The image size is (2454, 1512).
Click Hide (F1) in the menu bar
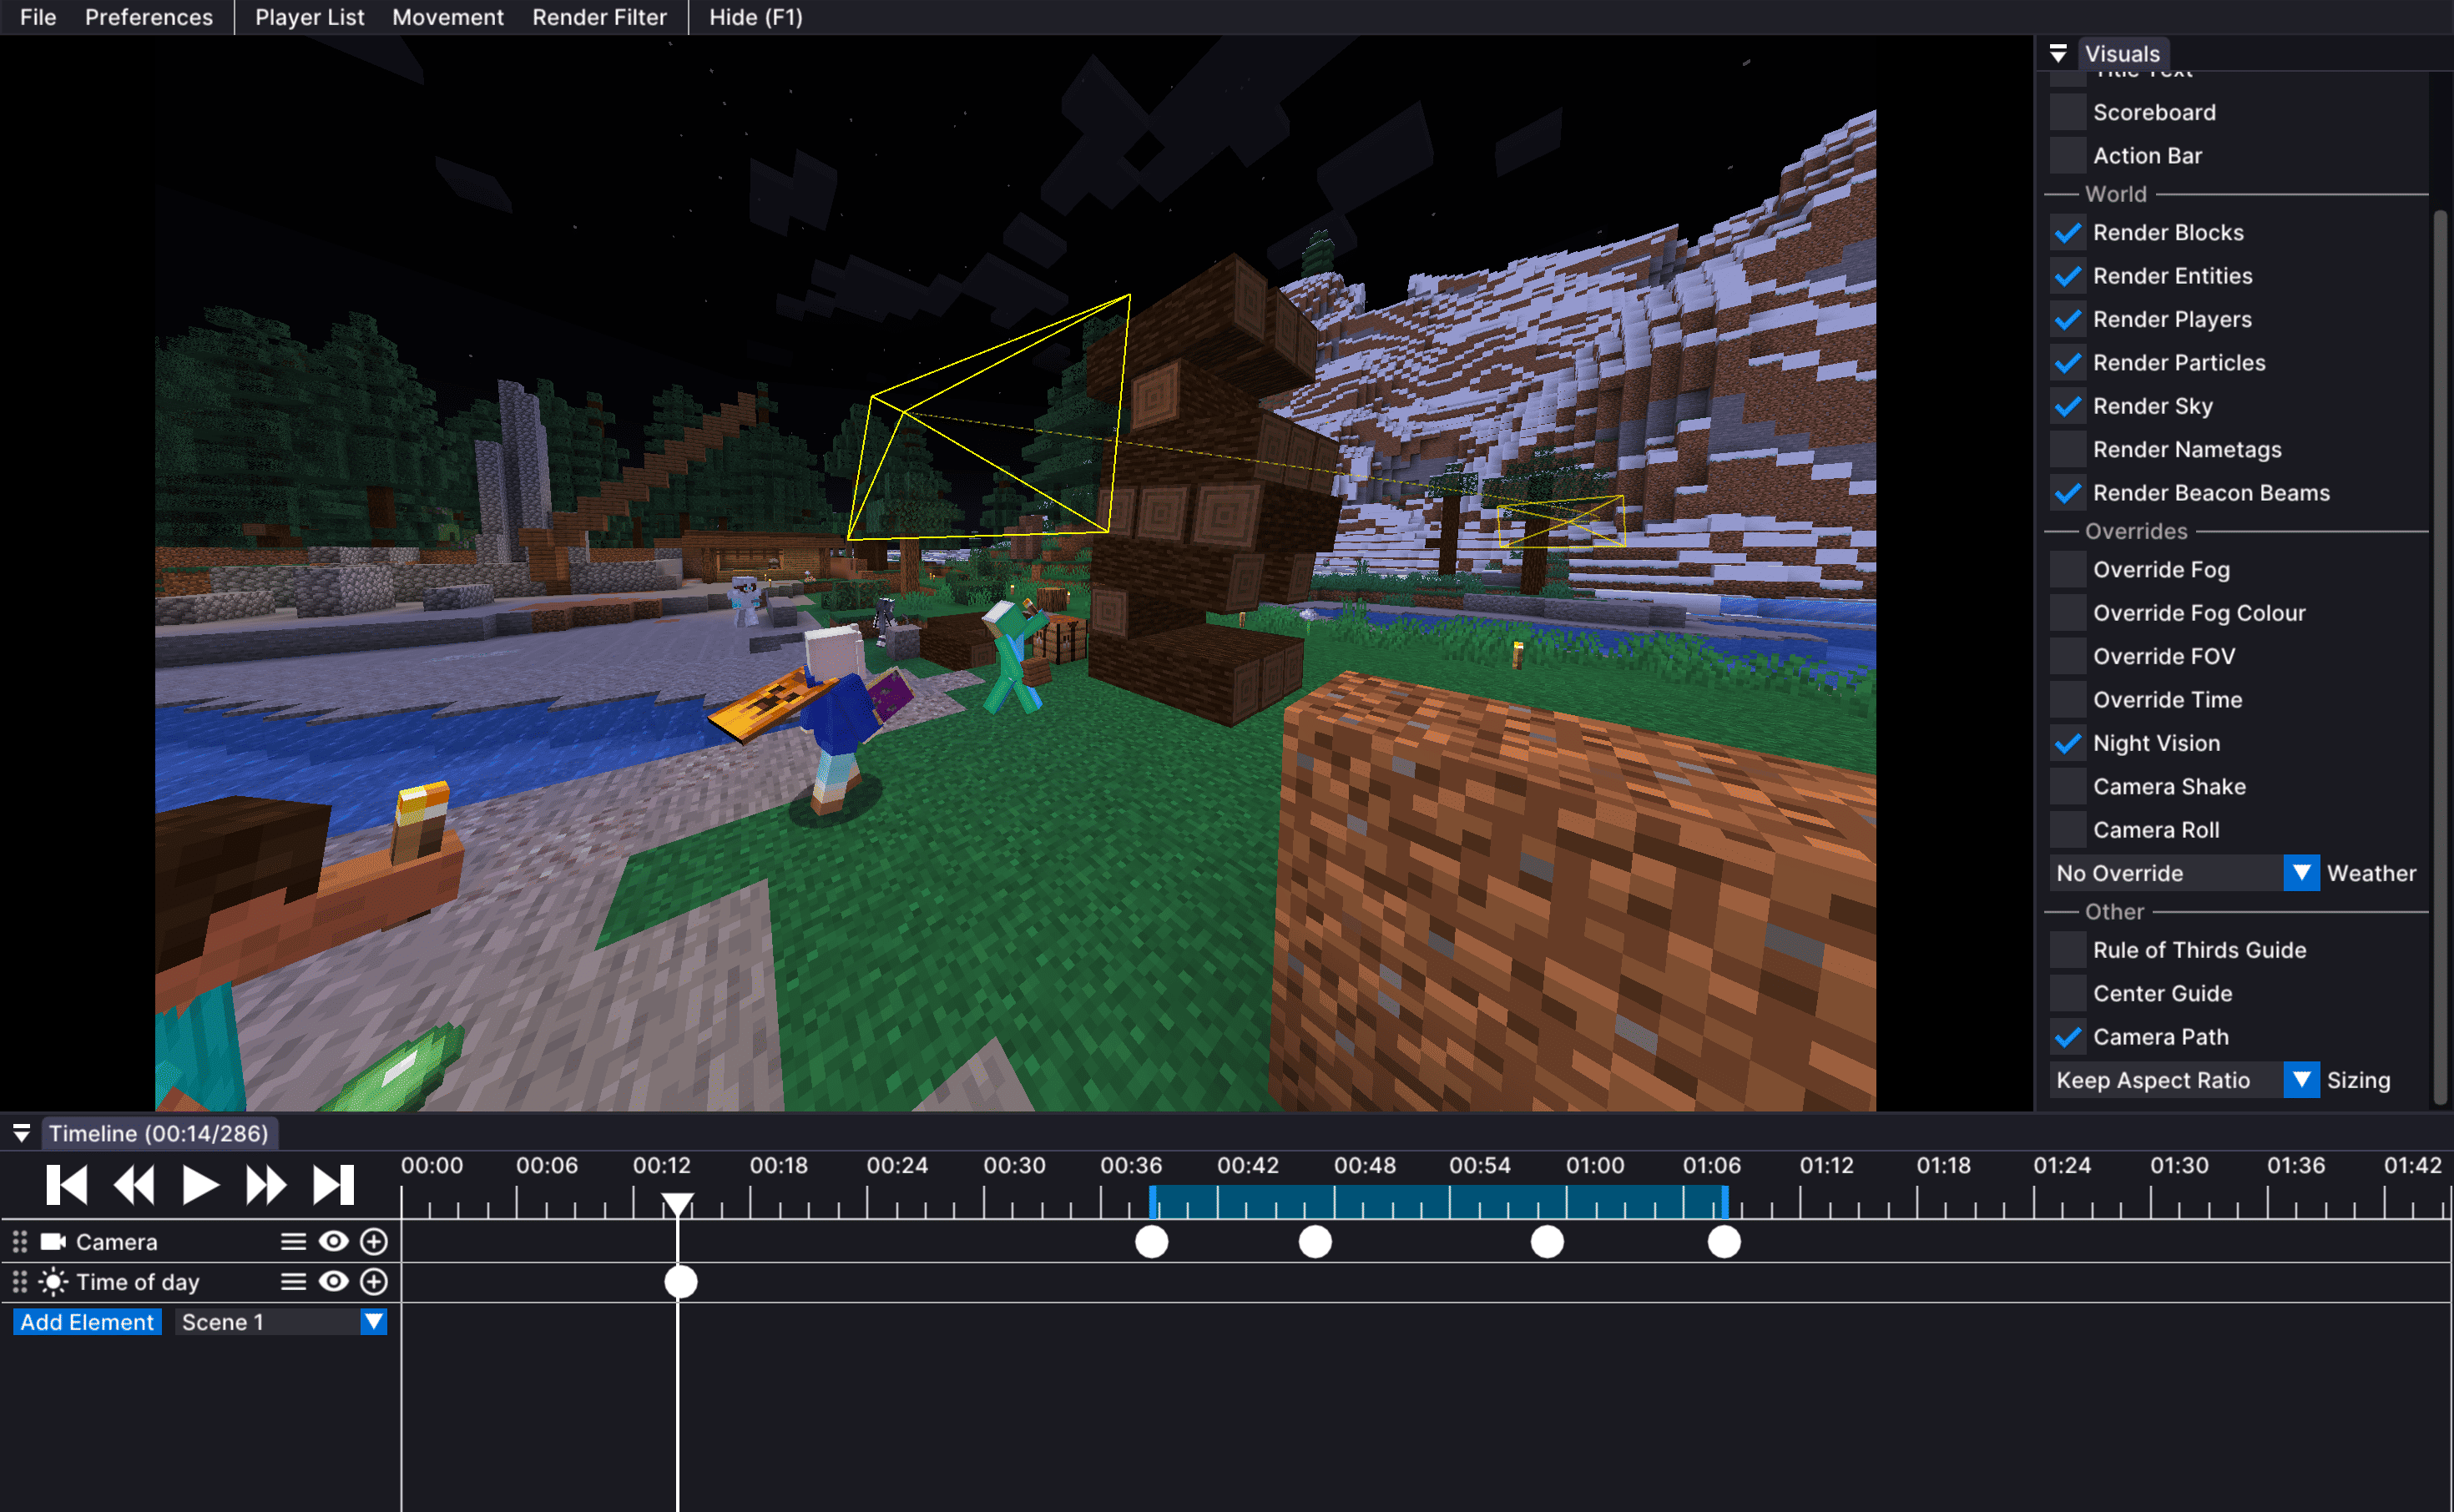[x=756, y=17]
